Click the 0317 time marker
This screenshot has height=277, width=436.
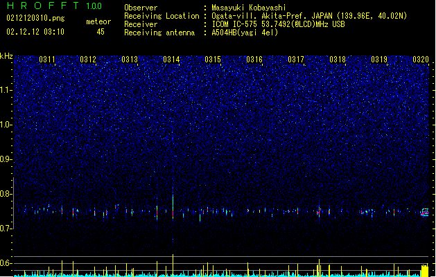[x=296, y=60]
